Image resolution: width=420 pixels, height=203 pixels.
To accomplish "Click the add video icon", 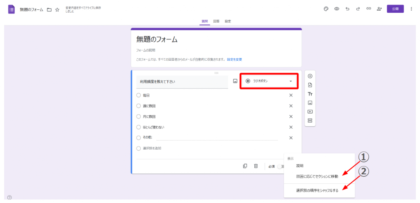I will point(310,112).
